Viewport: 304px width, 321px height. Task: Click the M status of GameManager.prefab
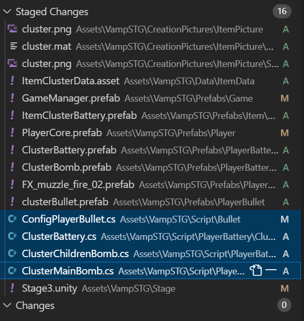click(x=285, y=98)
